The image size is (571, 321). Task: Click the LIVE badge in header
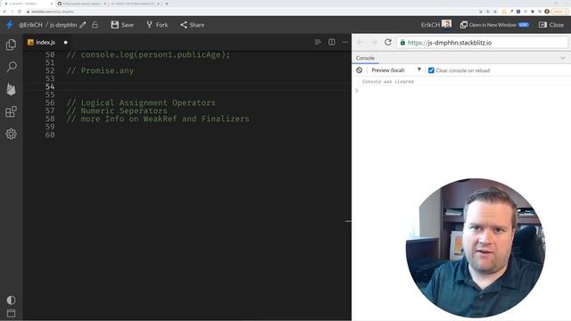click(524, 25)
